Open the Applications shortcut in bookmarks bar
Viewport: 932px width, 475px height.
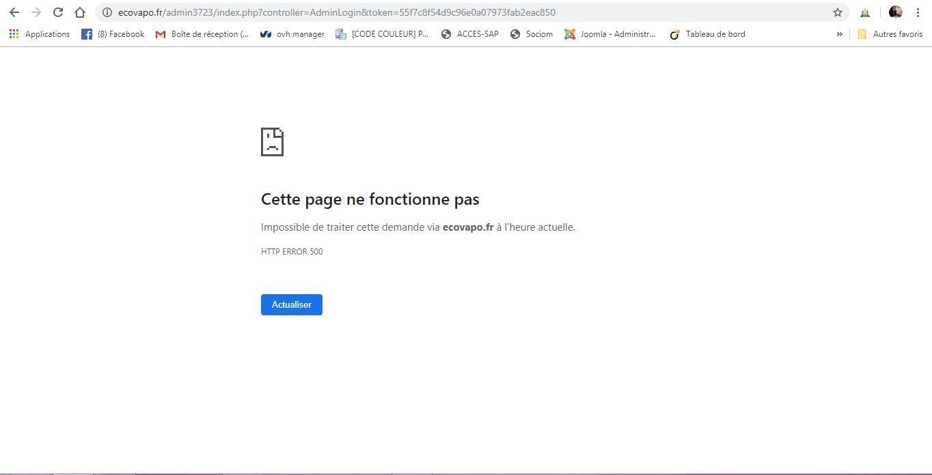click(40, 34)
